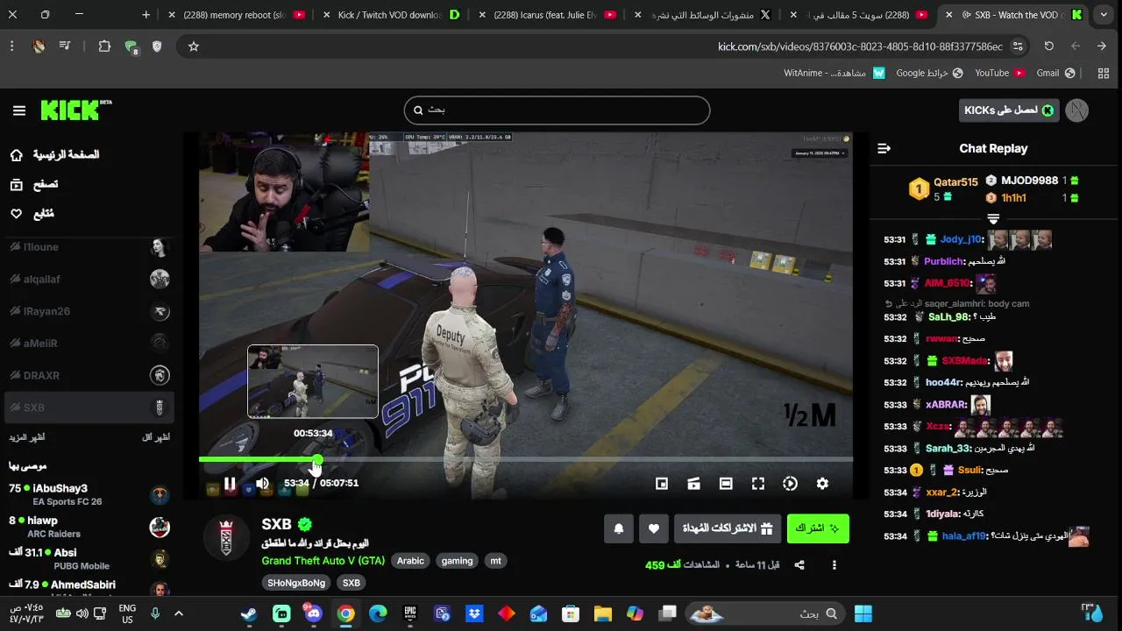Mute the player volume
This screenshot has height=631, width=1122.
point(262,483)
